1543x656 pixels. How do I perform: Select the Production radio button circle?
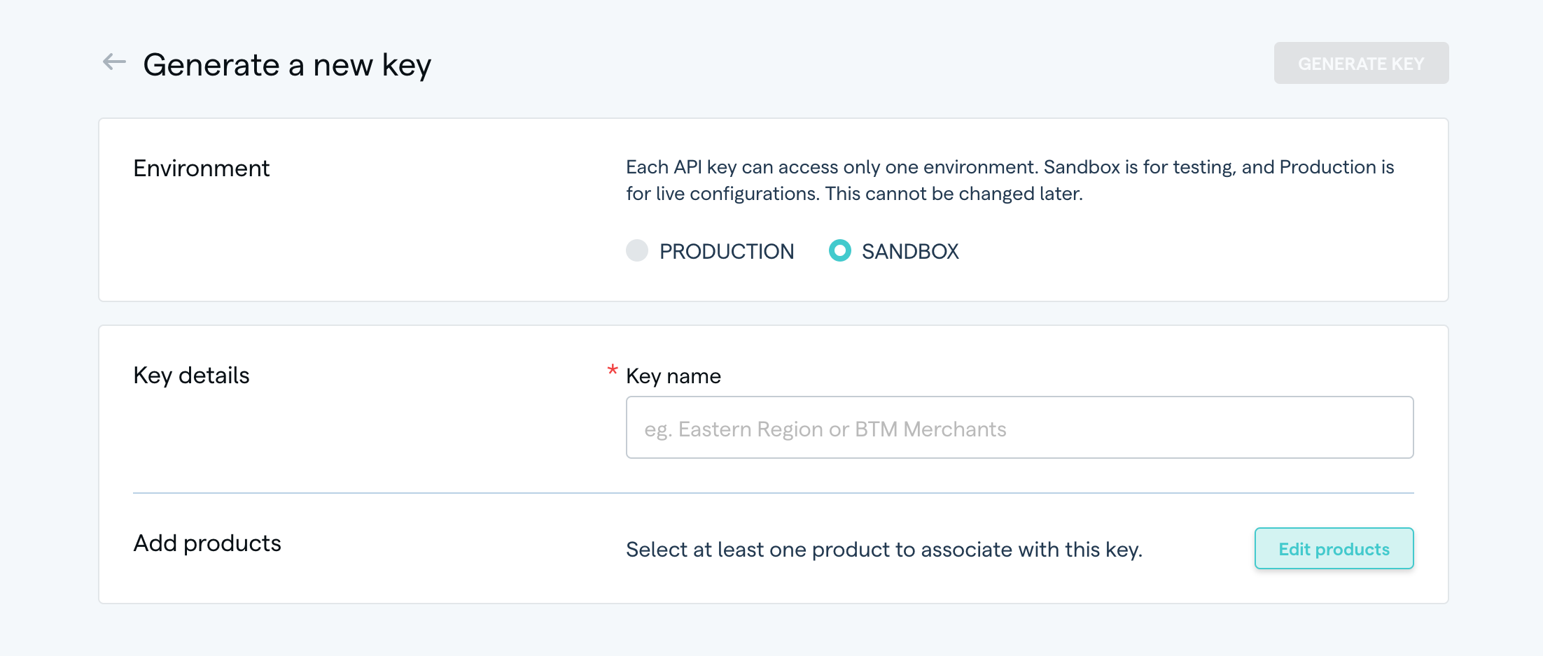tap(637, 250)
